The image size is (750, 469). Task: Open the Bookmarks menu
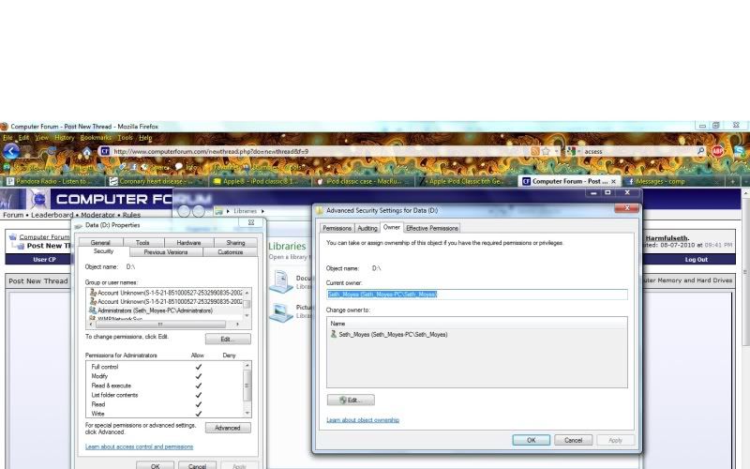click(x=94, y=138)
